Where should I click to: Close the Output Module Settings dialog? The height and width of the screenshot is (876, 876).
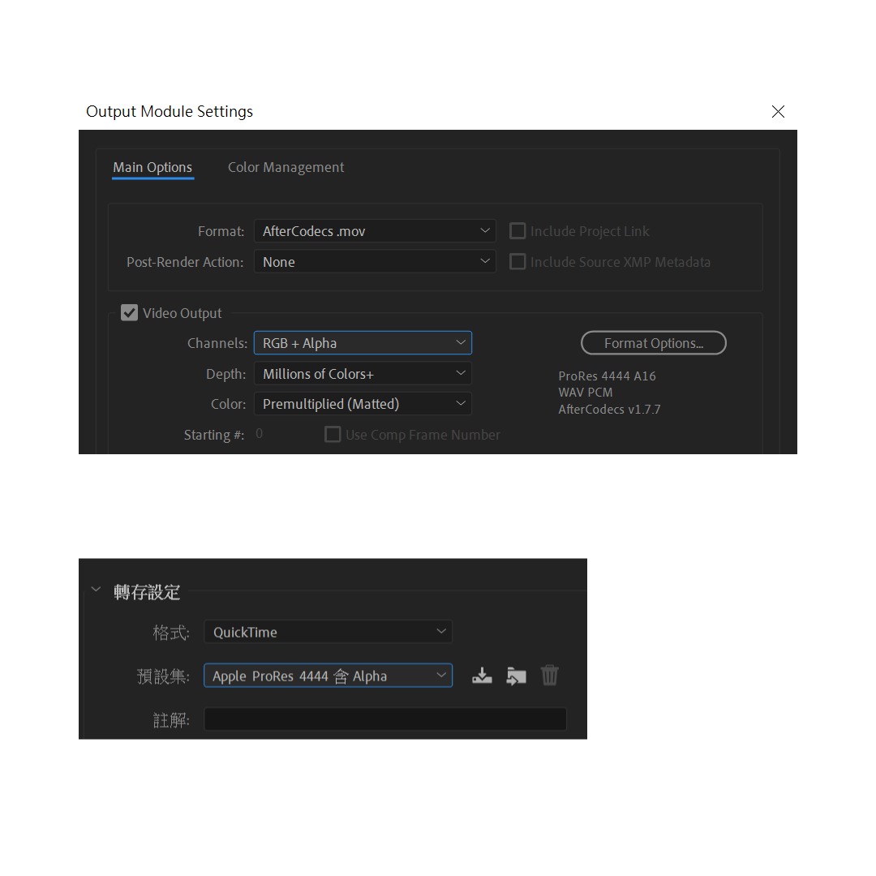point(778,112)
